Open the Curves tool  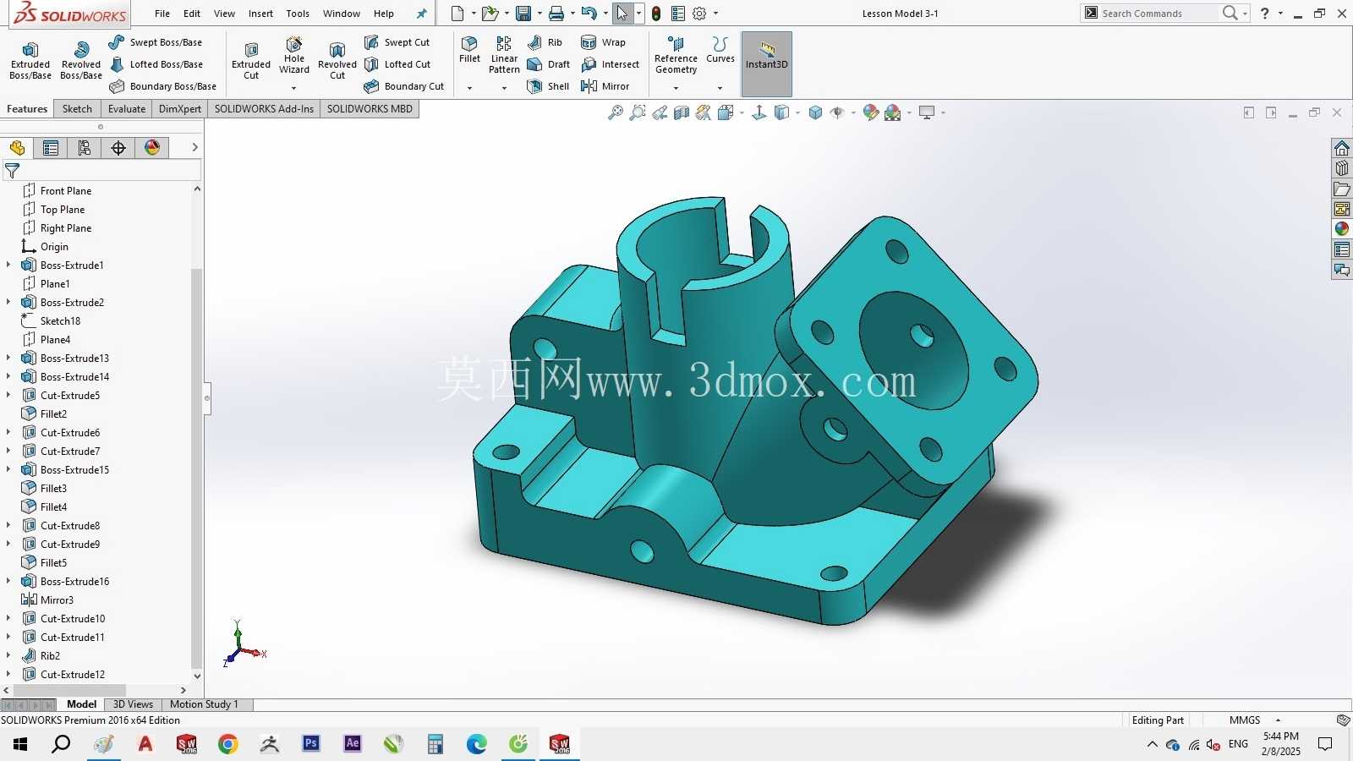[720, 51]
